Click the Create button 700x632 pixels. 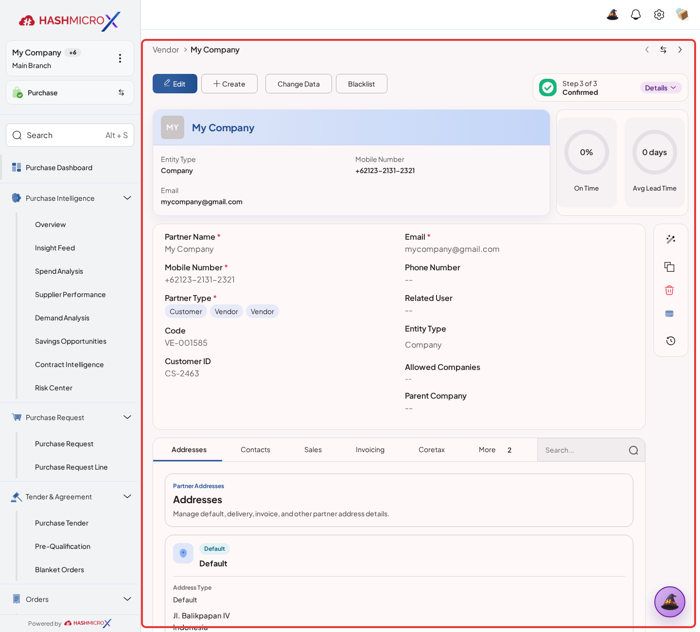point(229,84)
